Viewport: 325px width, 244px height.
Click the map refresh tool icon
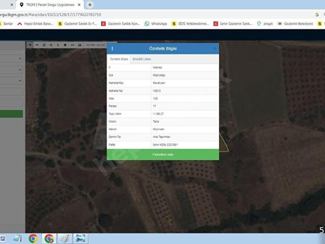(44, 45)
